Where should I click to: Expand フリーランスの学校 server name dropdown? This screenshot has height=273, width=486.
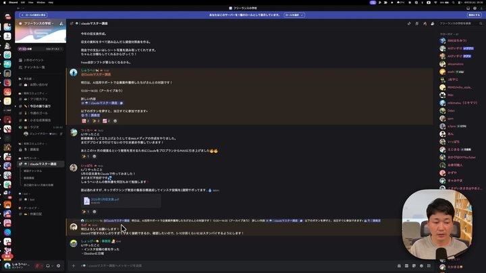pyautogui.click(x=38, y=24)
